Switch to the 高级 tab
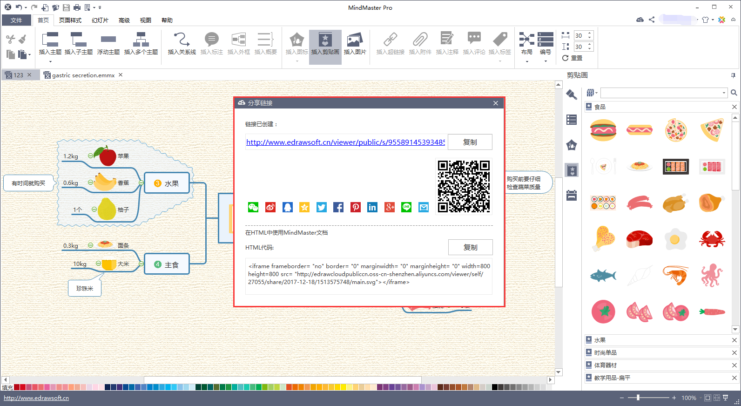The image size is (741, 406). pyautogui.click(x=124, y=20)
